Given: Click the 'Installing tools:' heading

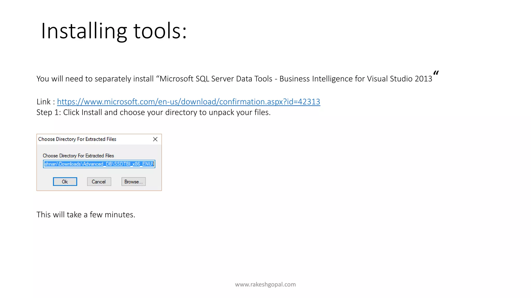Looking at the screenshot, I should [x=114, y=31].
